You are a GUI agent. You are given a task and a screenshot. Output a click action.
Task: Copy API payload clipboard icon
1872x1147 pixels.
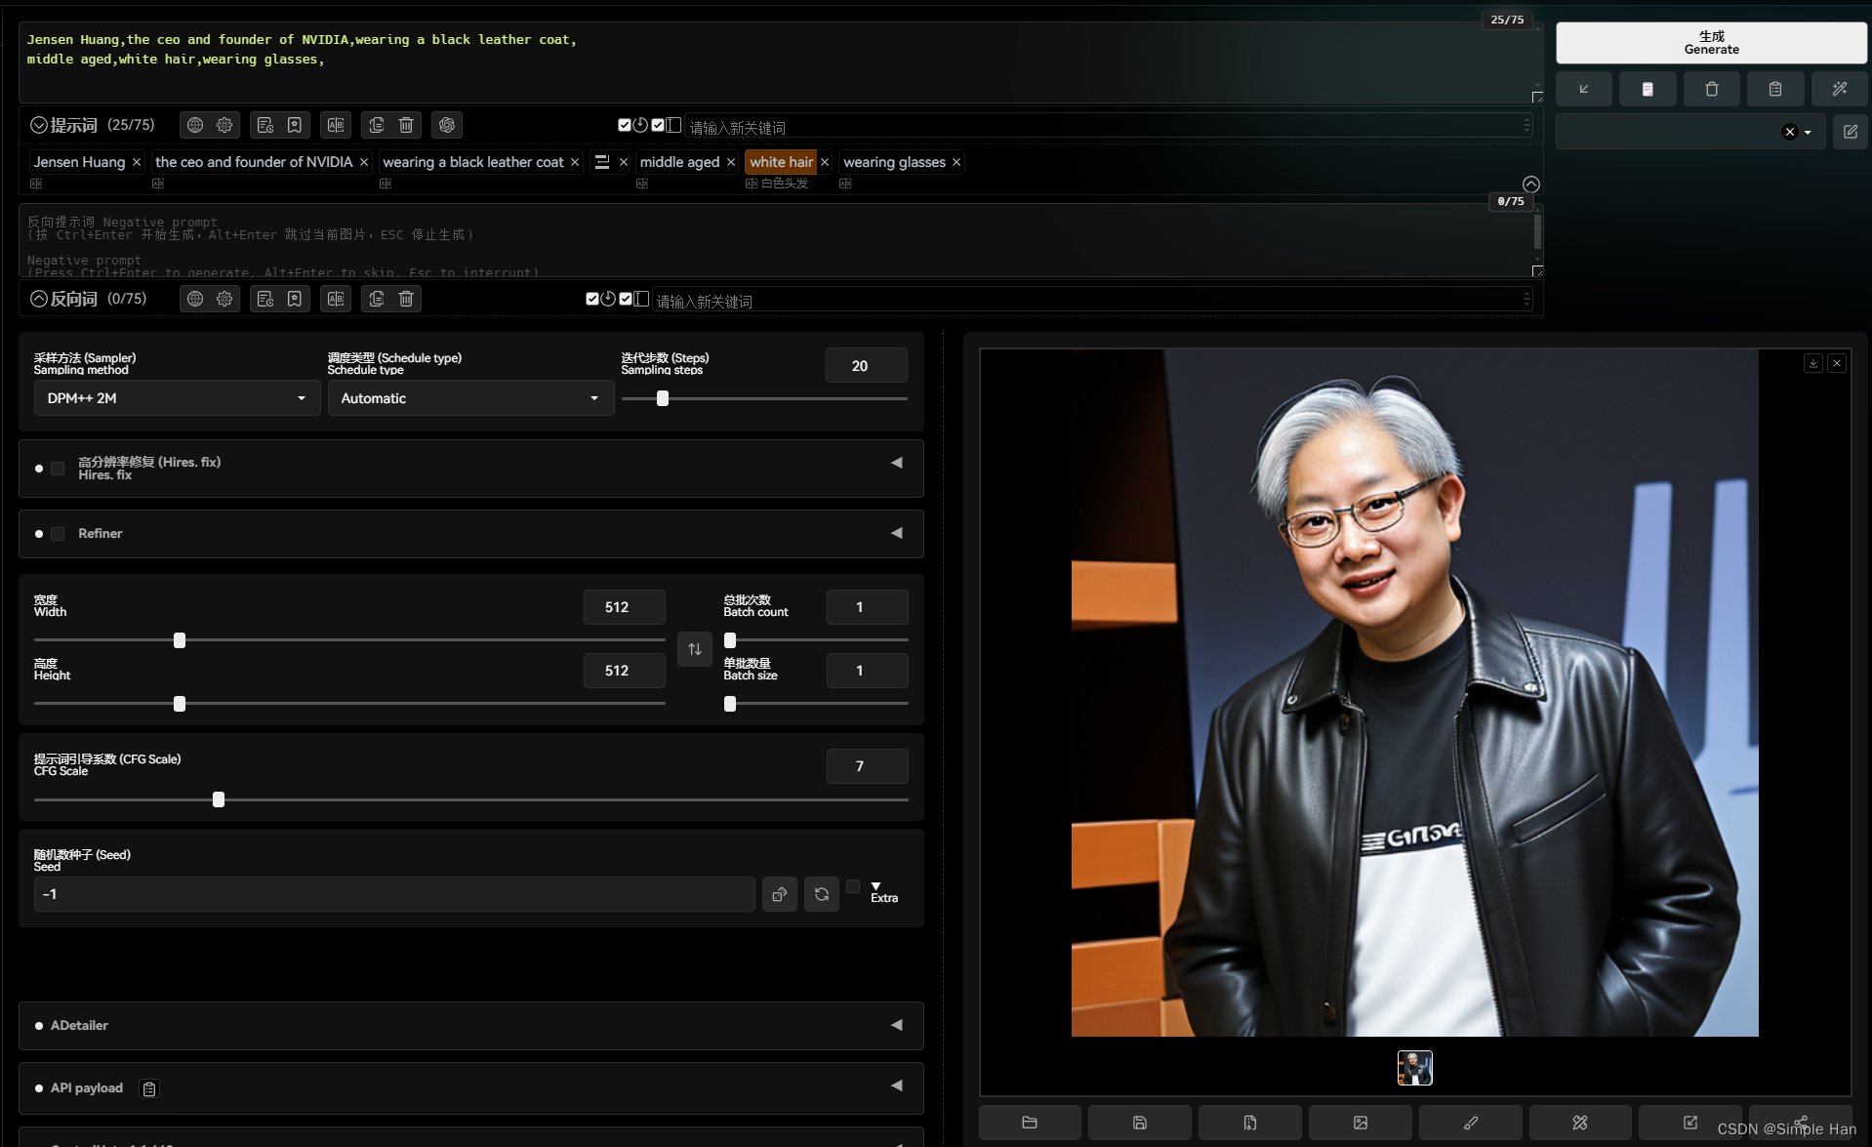[x=149, y=1089]
